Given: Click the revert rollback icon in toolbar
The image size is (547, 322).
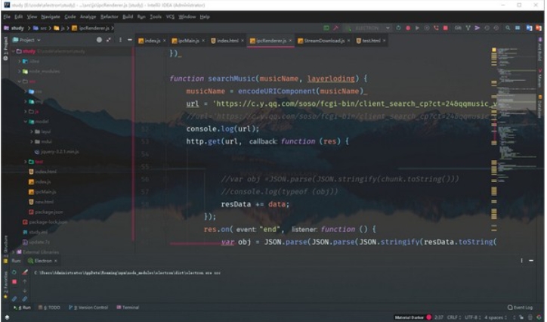Looking at the screenshot, I should pos(496,28).
